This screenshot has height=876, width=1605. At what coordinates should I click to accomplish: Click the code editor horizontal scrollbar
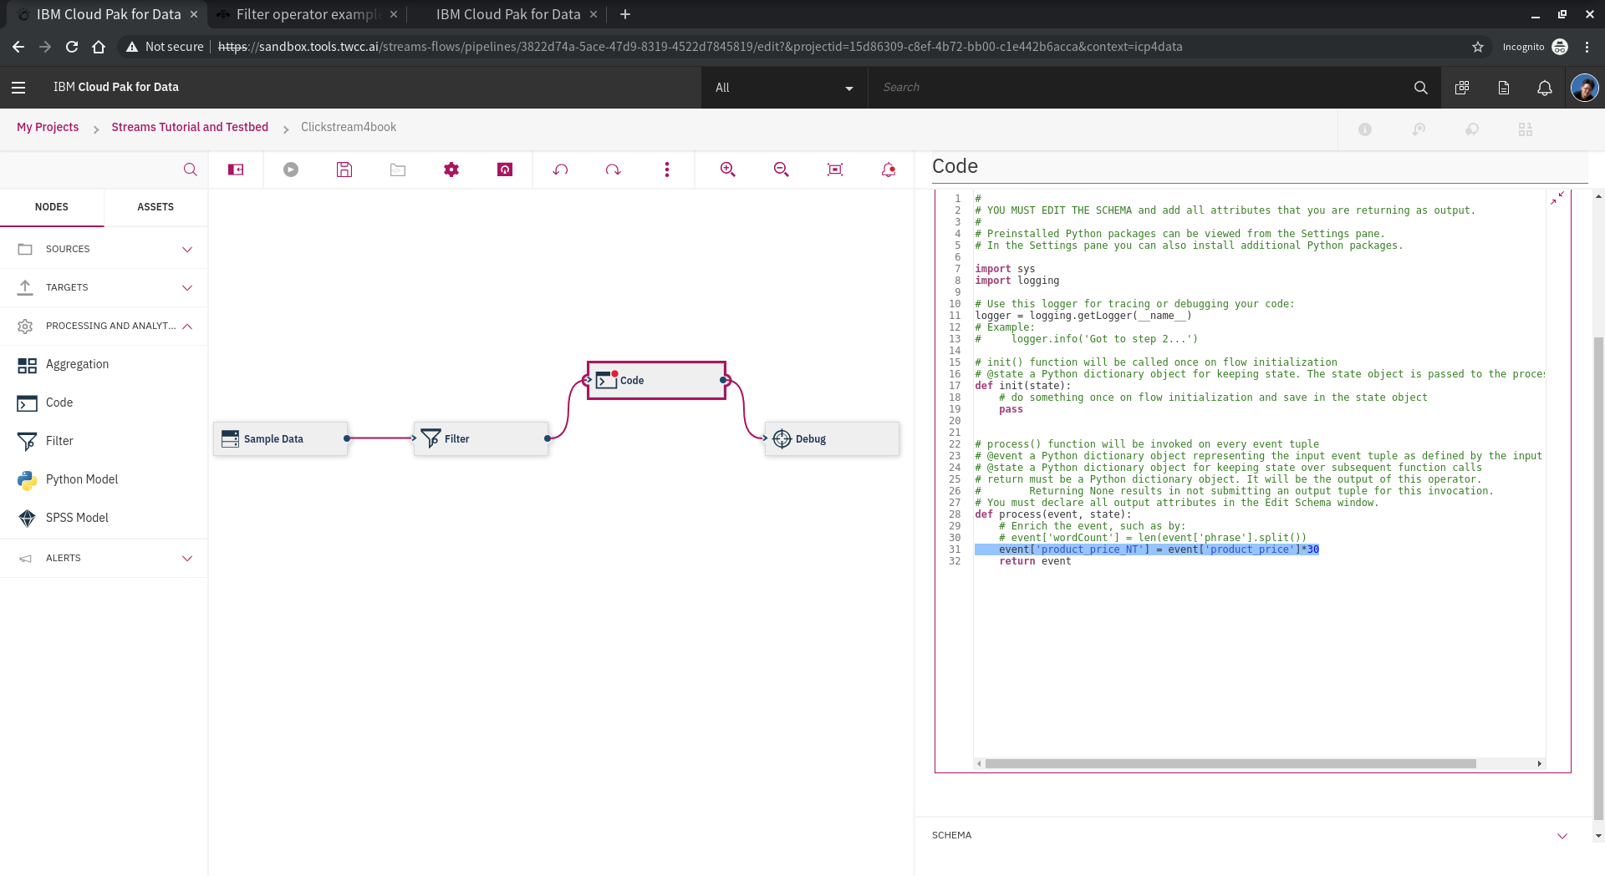pyautogui.click(x=1230, y=763)
